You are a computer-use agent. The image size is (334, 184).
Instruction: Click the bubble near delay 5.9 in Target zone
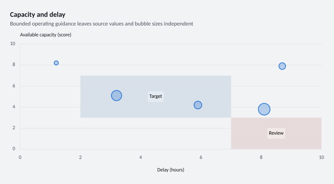point(198,105)
